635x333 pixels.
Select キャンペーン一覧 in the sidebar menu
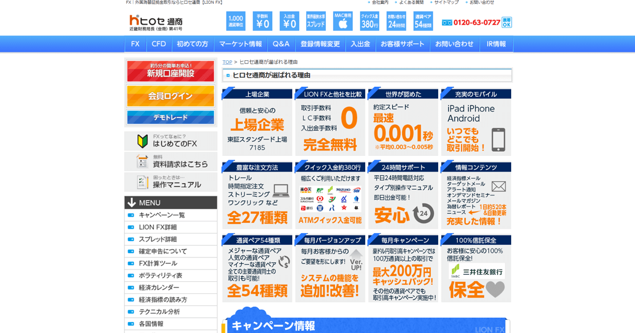[x=171, y=215]
